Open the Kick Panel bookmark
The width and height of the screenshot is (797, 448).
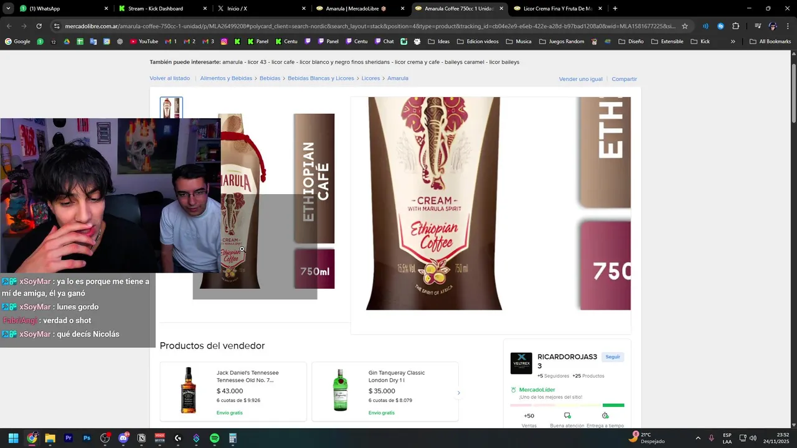click(x=258, y=42)
